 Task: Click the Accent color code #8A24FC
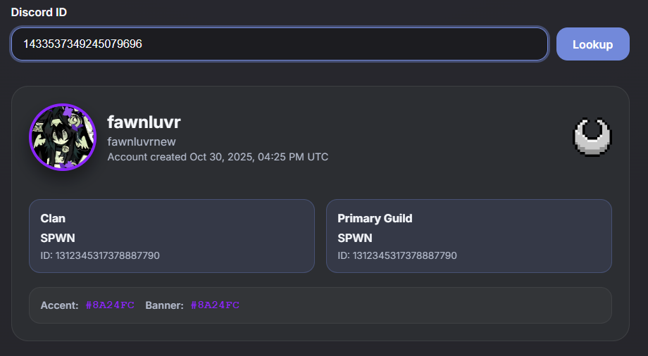coord(110,305)
